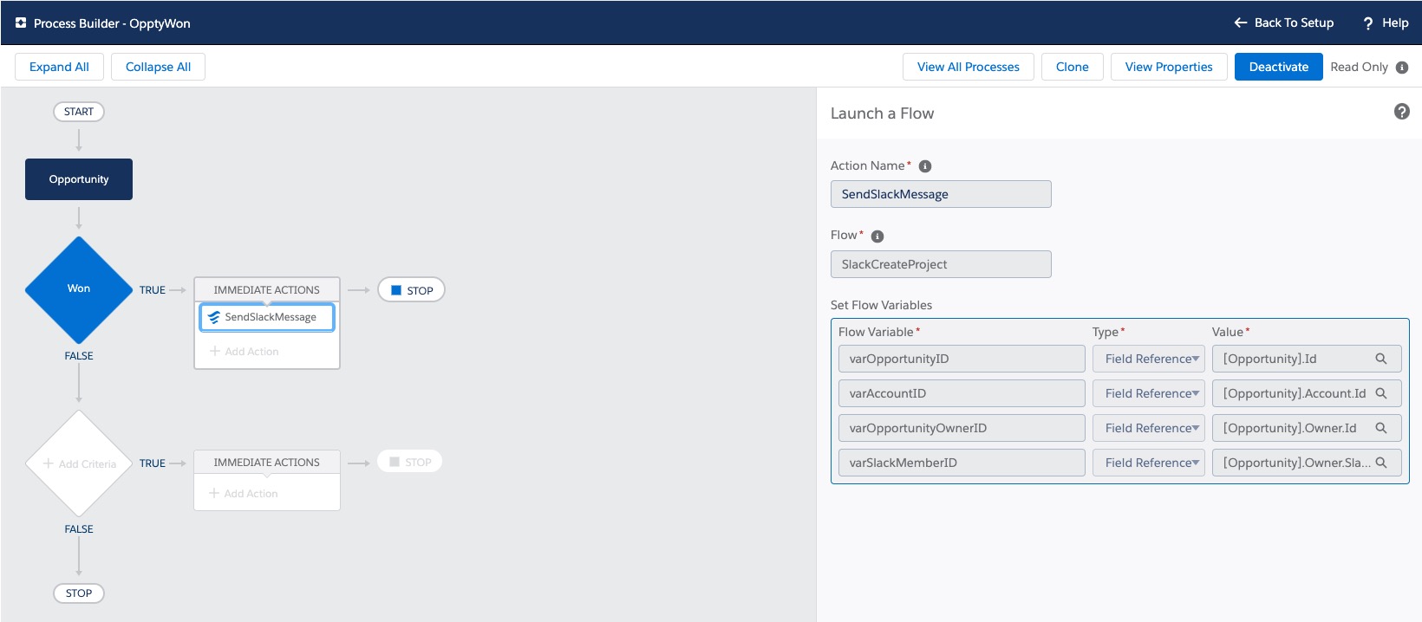Click the Flow SlackCreateProject field

pyautogui.click(x=941, y=264)
